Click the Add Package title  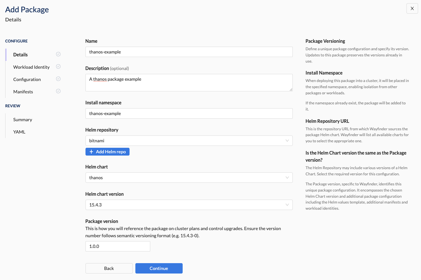point(27,9)
